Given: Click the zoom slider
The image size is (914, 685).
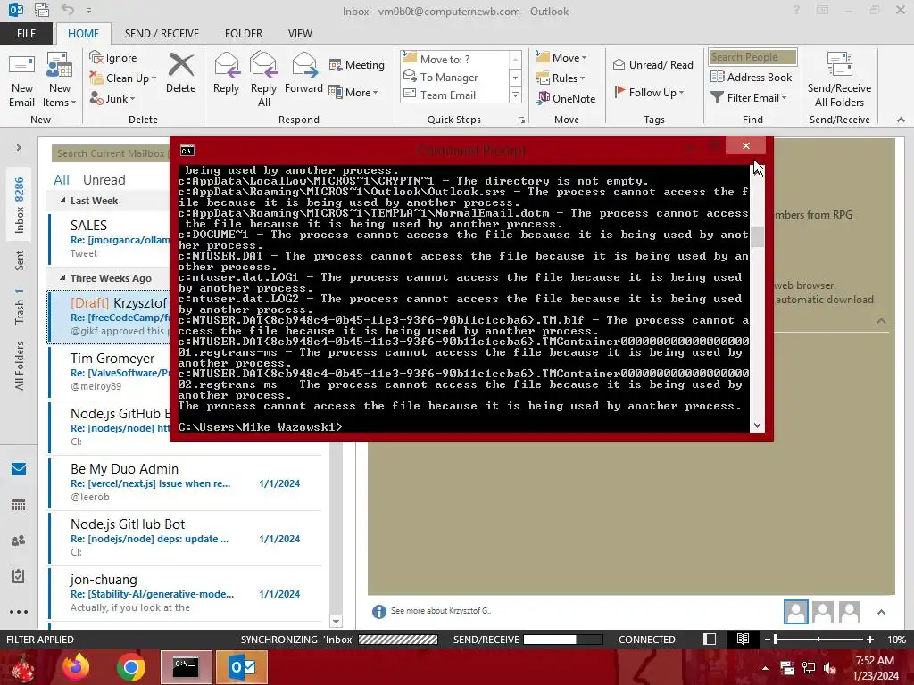Looking at the screenshot, I should click(819, 639).
